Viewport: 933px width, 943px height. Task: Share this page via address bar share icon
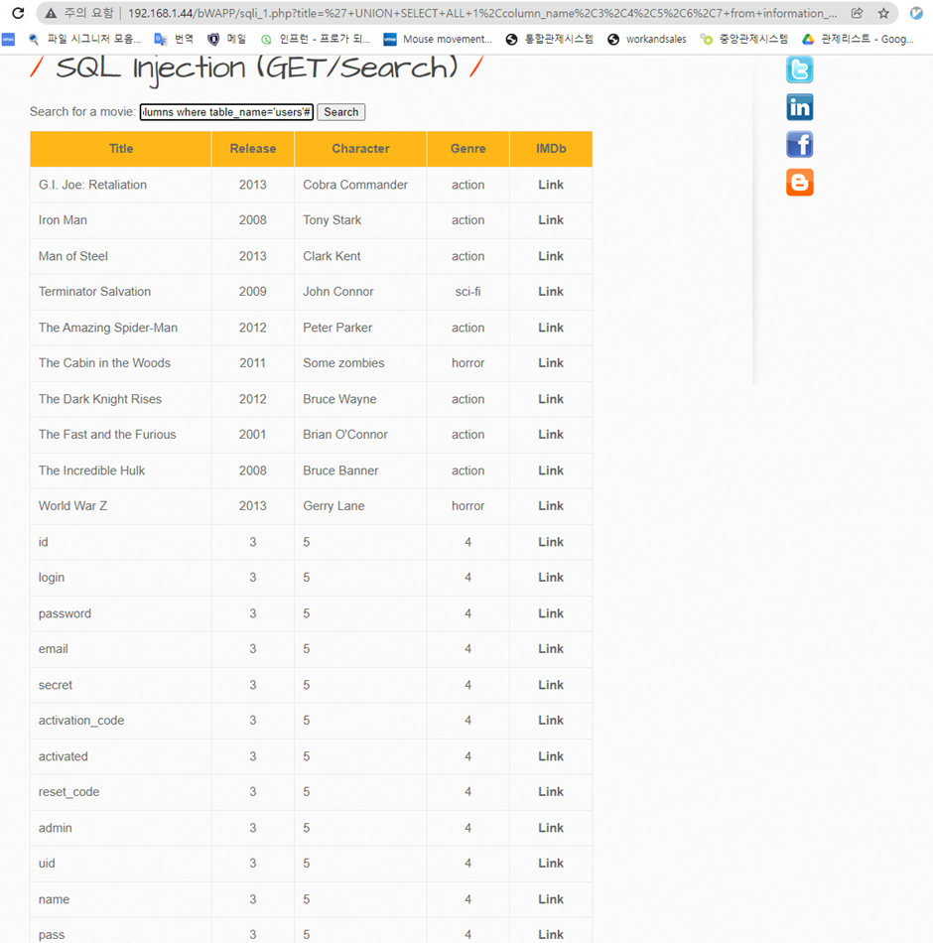click(858, 13)
